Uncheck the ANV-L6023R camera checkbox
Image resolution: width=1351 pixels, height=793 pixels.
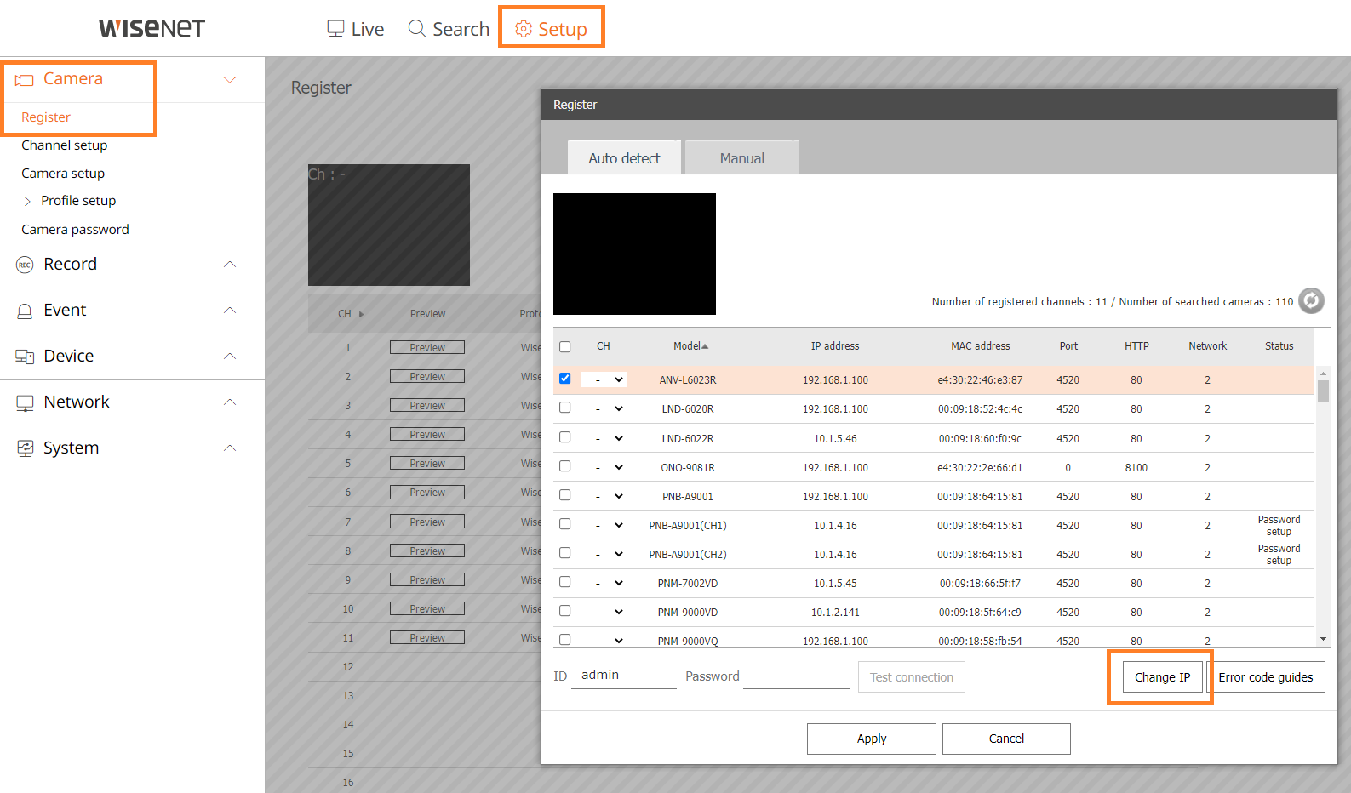pyautogui.click(x=564, y=379)
